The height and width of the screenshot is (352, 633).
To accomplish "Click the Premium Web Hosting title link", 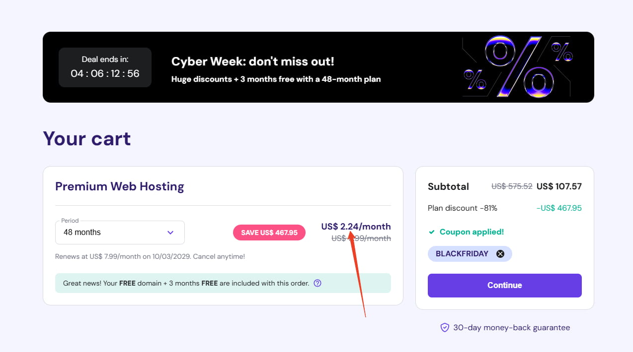I will click(119, 186).
